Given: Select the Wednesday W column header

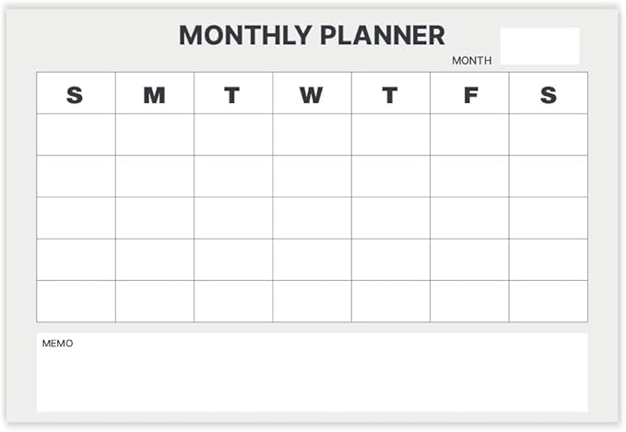Looking at the screenshot, I should click(312, 94).
